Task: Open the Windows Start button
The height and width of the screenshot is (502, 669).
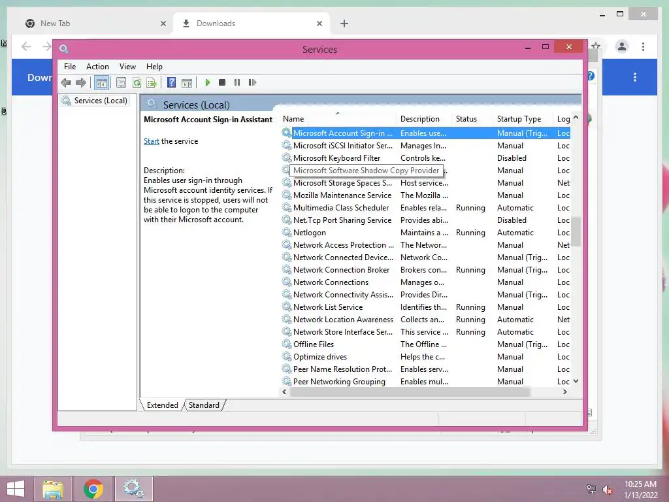Action: click(x=16, y=489)
